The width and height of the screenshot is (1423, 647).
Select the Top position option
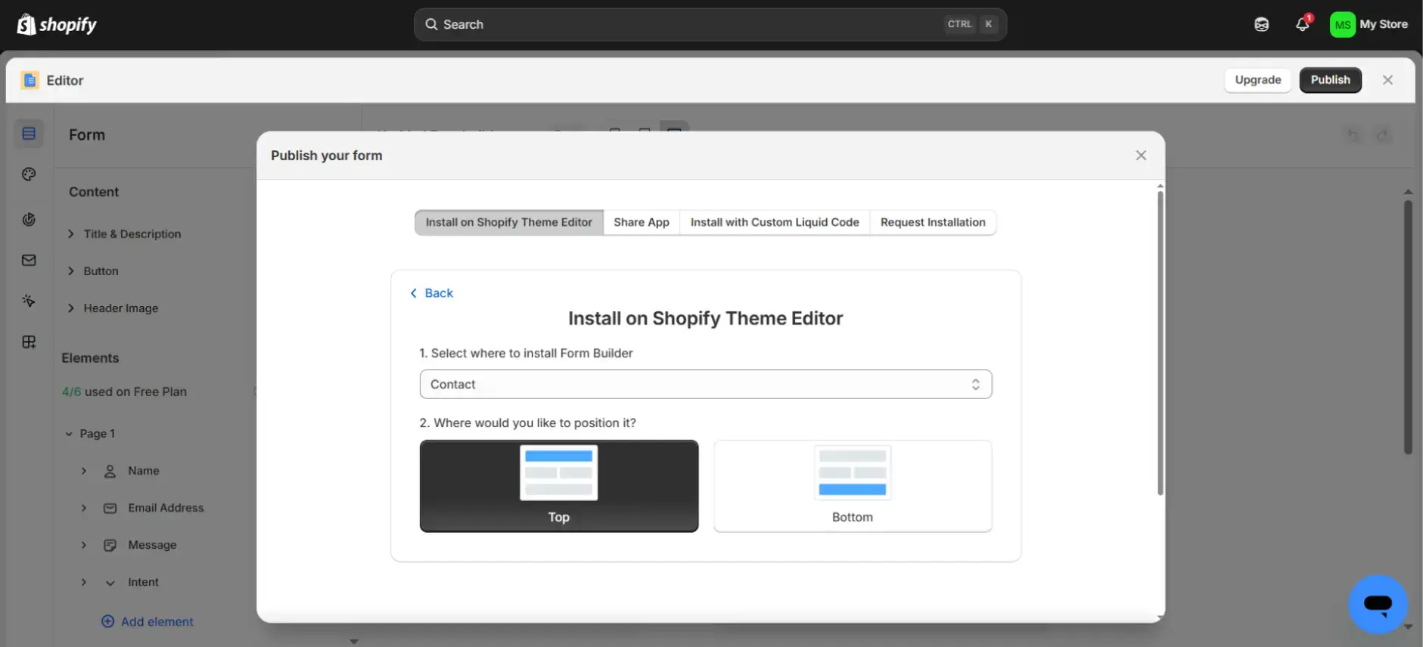(x=559, y=486)
